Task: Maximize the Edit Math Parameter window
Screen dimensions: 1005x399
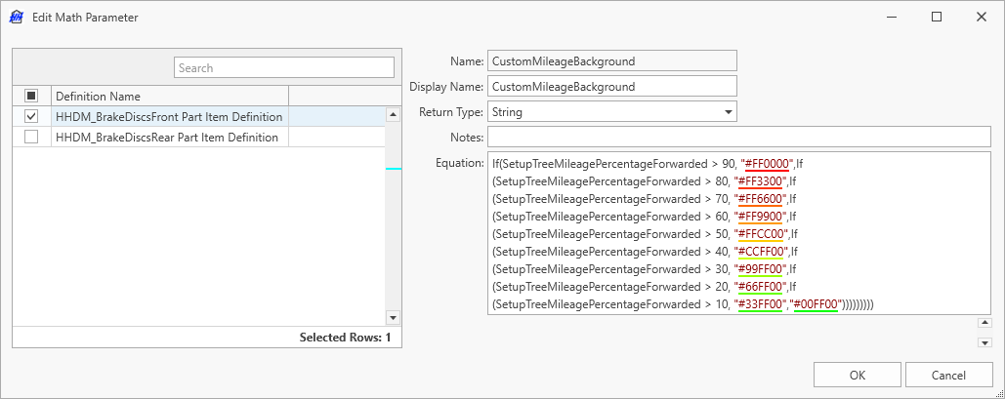Action: coord(936,18)
